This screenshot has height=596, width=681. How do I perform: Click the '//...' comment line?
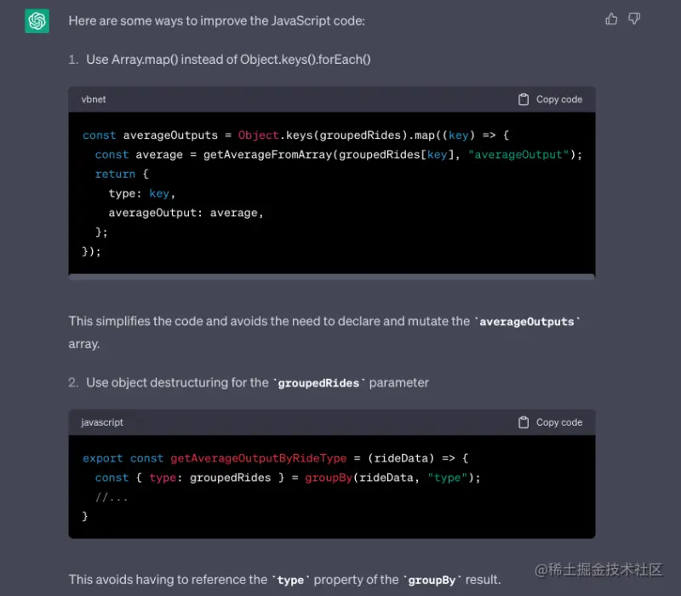(x=112, y=497)
